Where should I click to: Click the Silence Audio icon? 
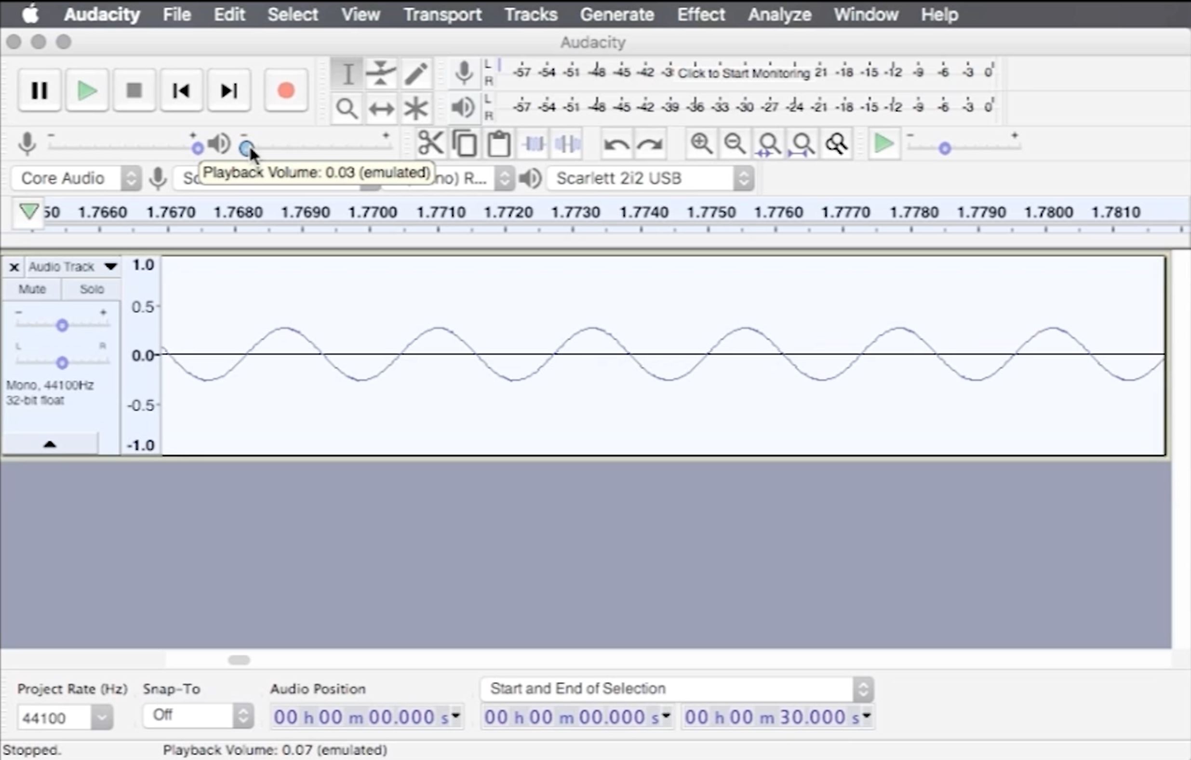click(x=567, y=144)
